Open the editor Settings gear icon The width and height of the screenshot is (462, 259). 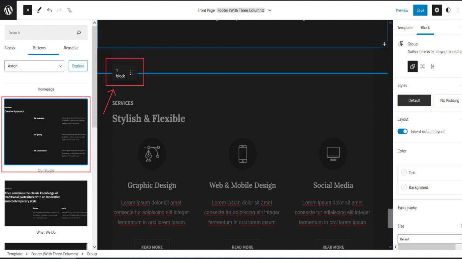click(x=437, y=10)
